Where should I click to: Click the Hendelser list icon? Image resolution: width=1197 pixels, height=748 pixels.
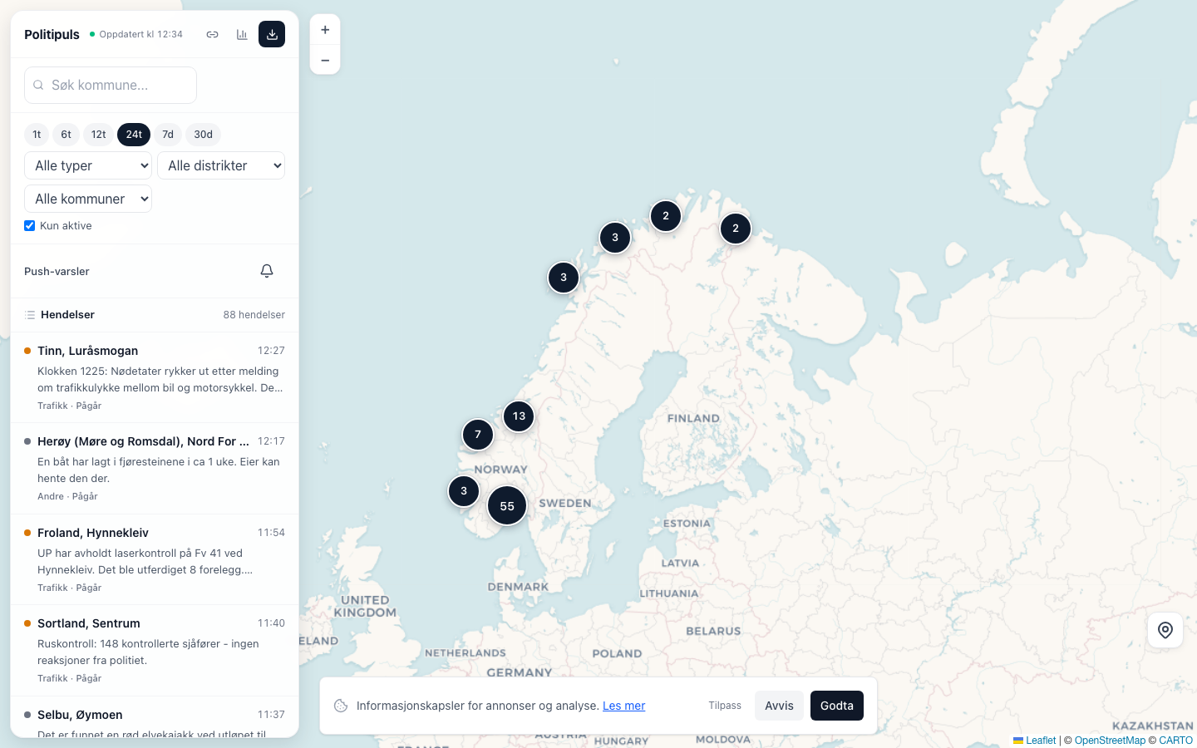click(x=30, y=315)
